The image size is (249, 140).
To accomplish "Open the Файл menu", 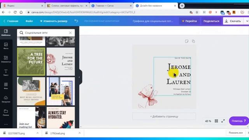I will click(29, 21).
